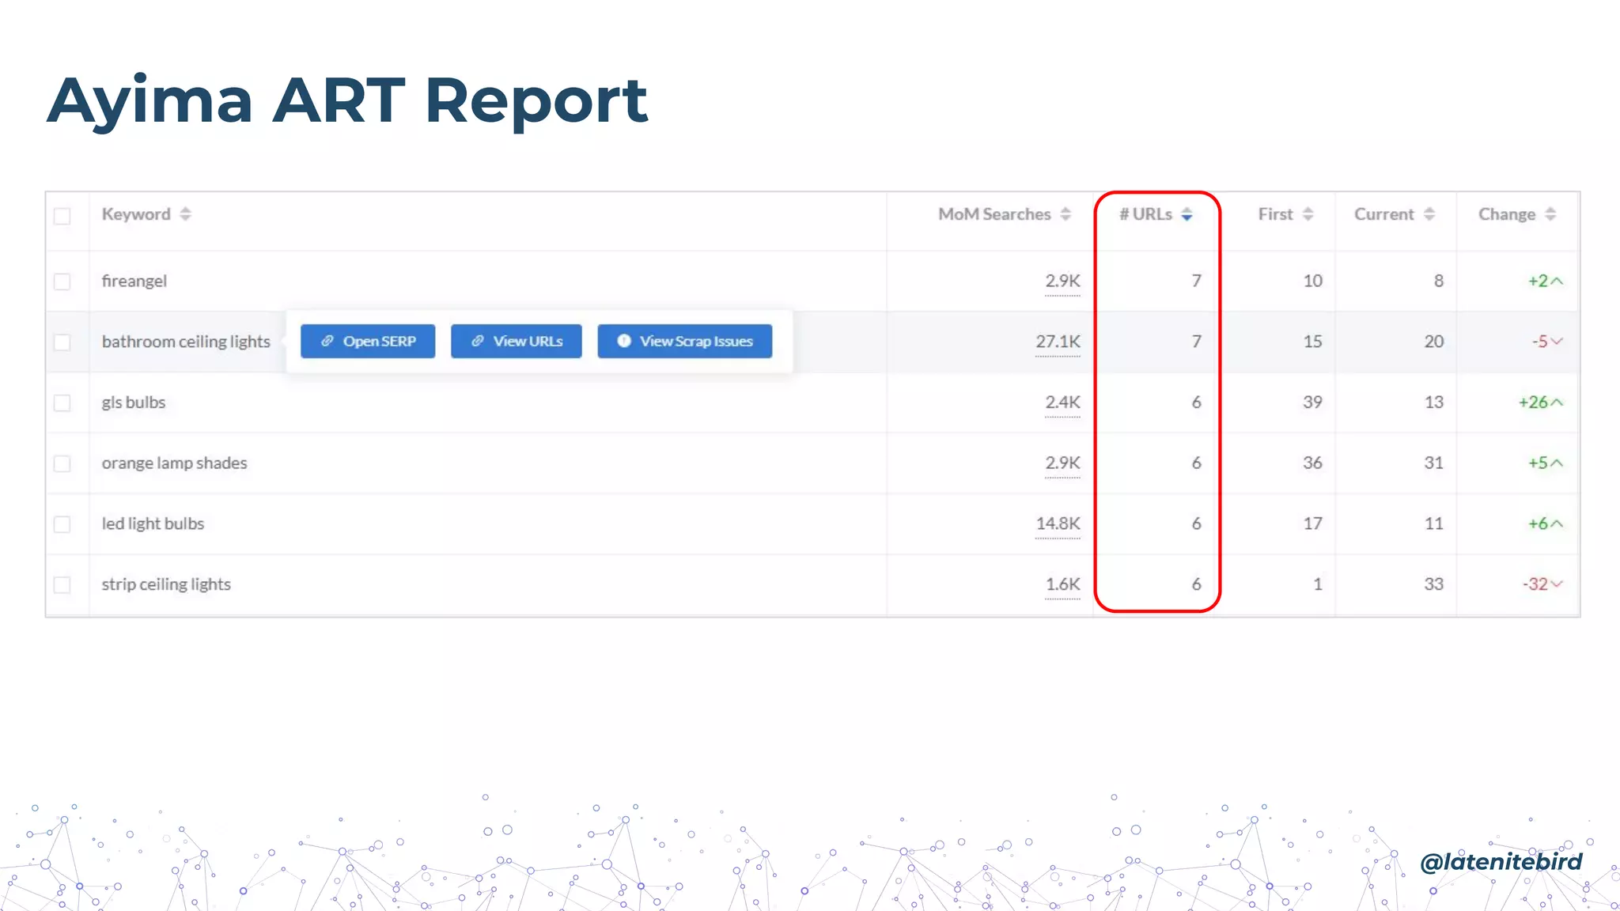This screenshot has width=1620, height=911.
Task: Click the 27.1K searches value
Action: click(x=1058, y=342)
